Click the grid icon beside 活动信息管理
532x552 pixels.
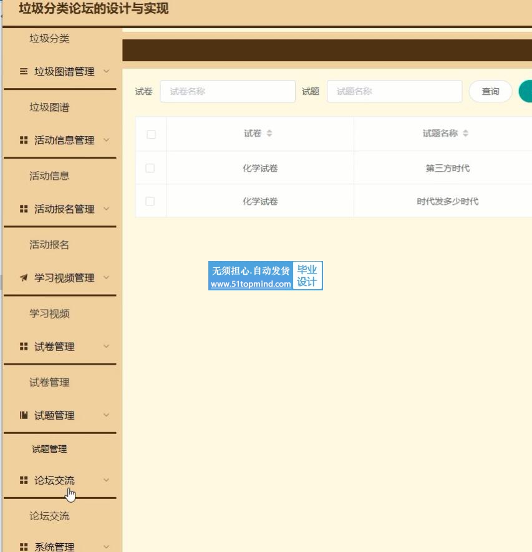pos(24,140)
